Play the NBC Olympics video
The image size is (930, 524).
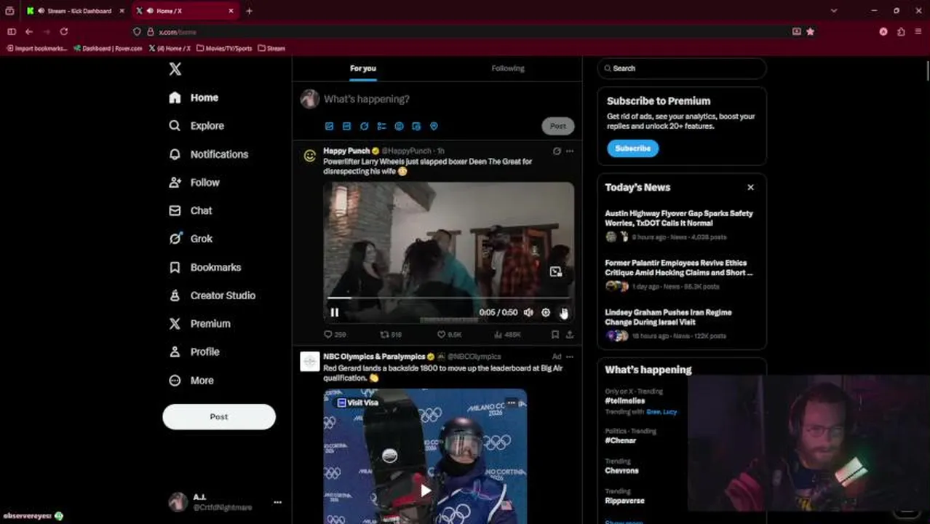pos(426,491)
